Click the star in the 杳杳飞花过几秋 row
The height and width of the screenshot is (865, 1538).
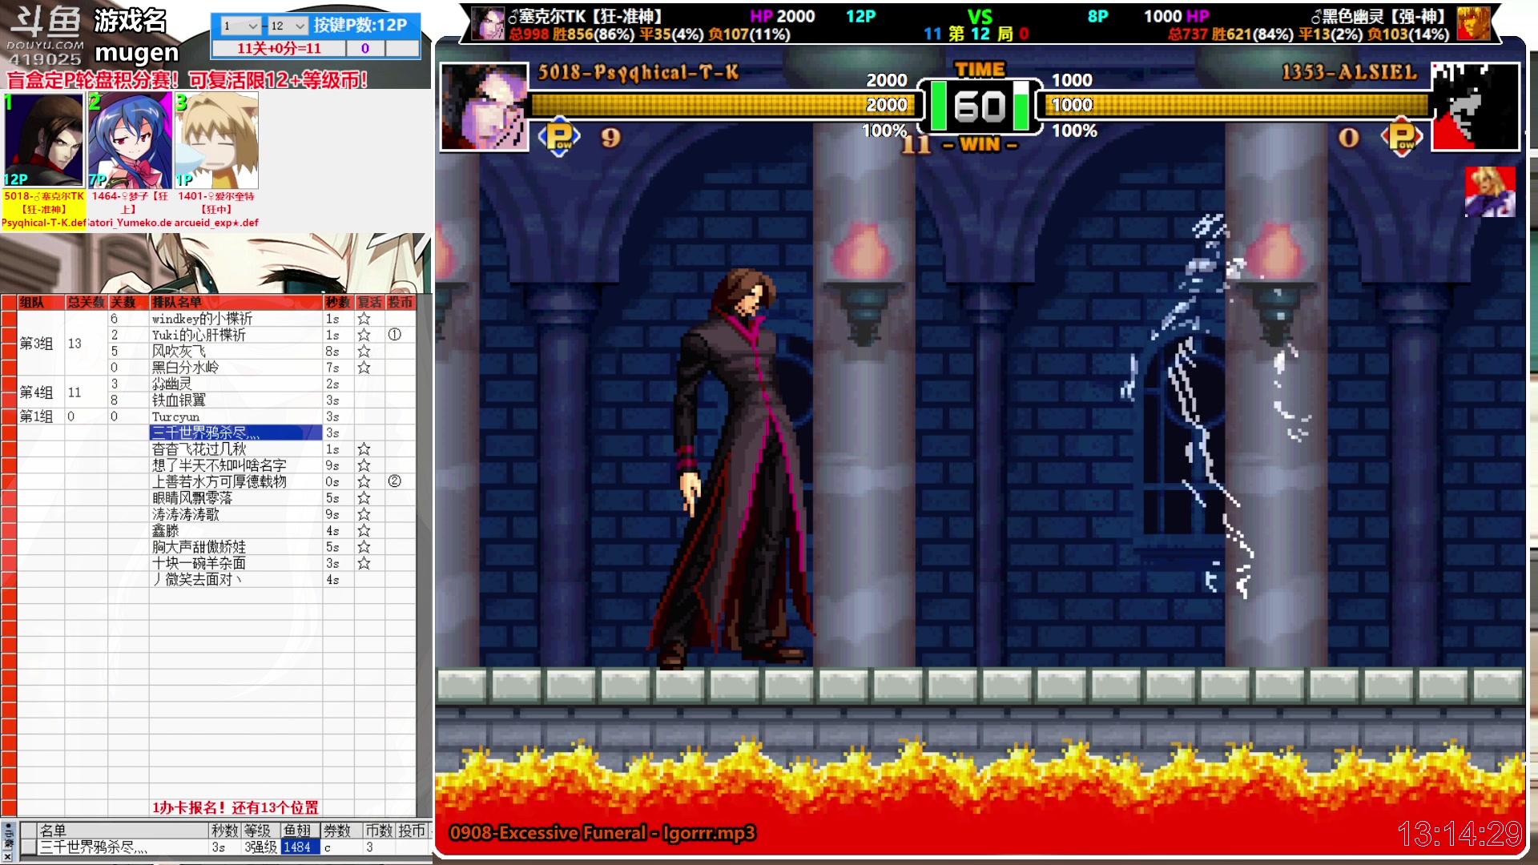tap(364, 449)
